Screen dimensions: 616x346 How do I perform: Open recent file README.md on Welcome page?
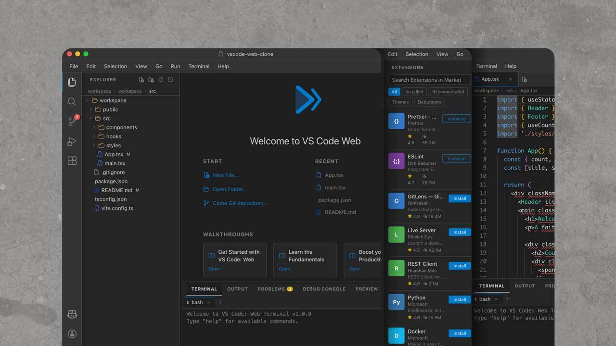[340, 212]
